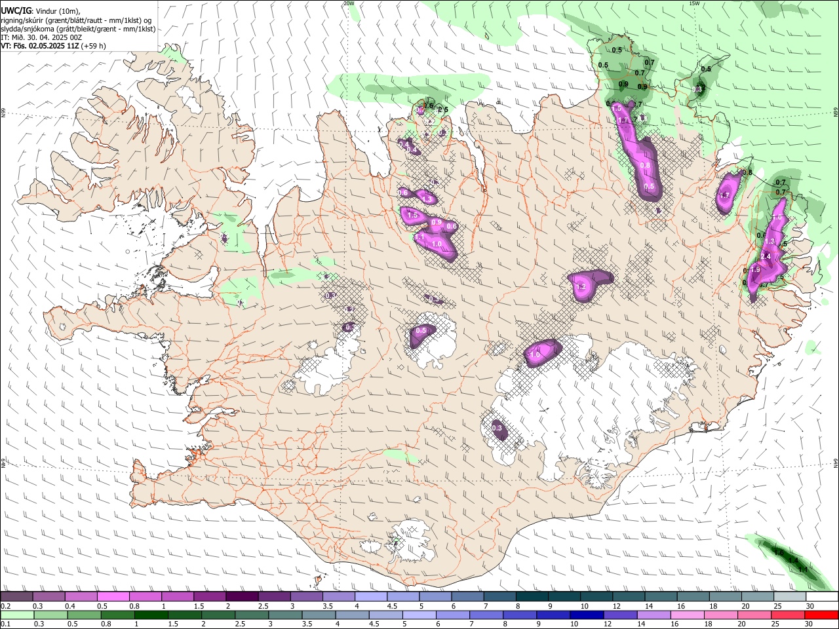Pick the dark teal 8 snow scale swatch
Image resolution: width=839 pixels, height=629 pixels.
click(532, 596)
